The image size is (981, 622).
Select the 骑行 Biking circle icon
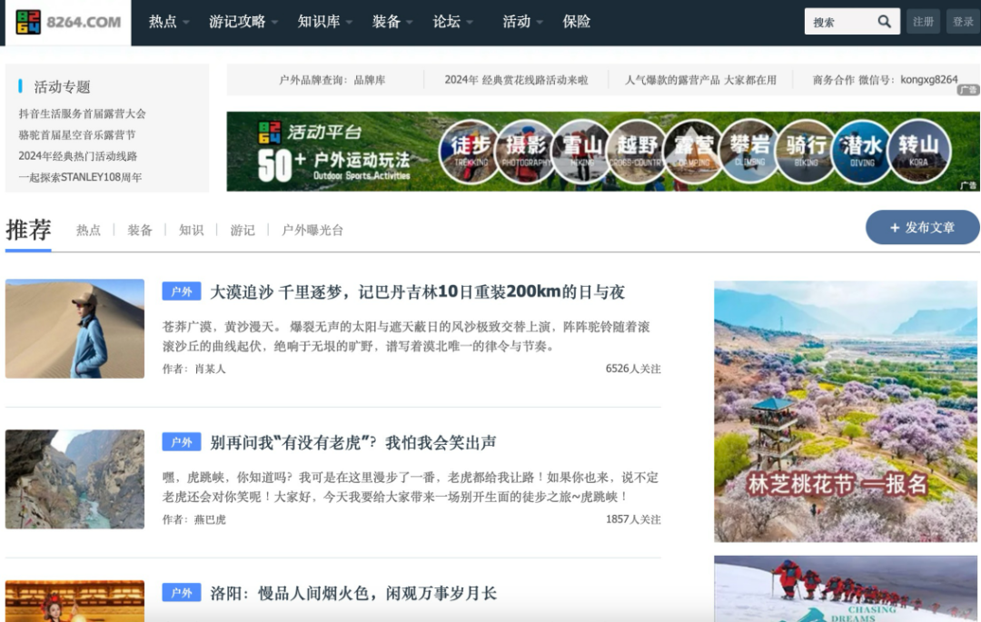pyautogui.click(x=806, y=152)
